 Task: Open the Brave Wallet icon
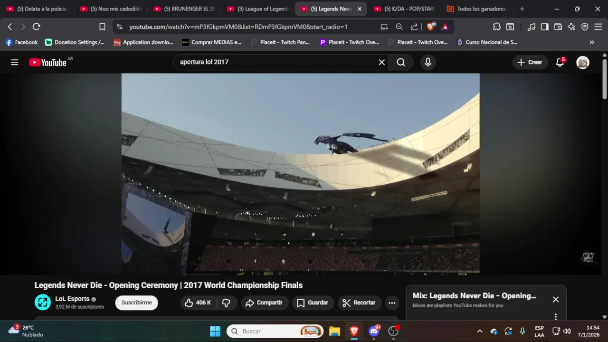click(558, 27)
